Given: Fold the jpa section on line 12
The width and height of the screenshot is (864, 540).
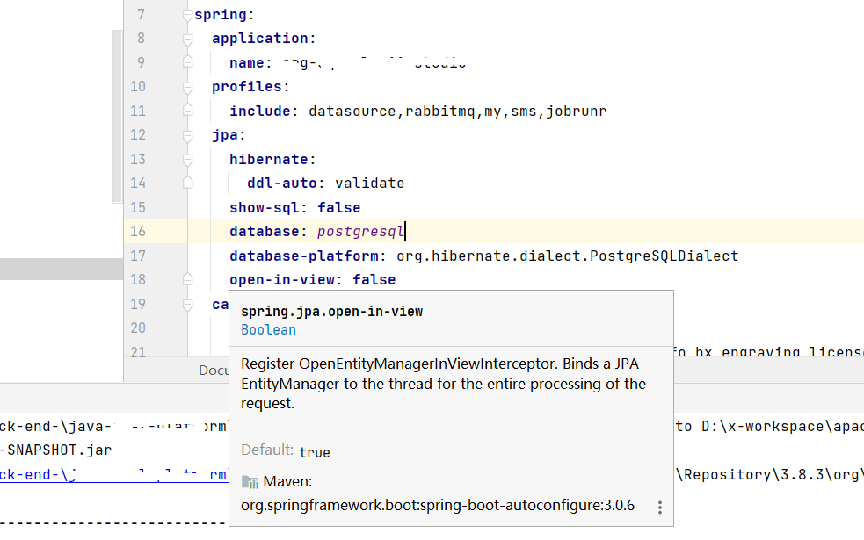Looking at the screenshot, I should click(187, 135).
